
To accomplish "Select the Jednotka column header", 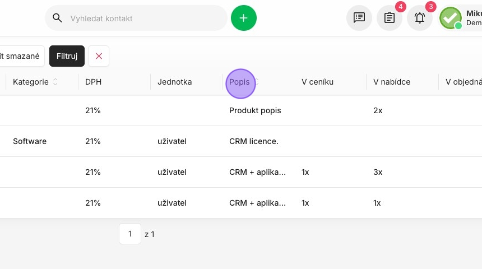I will (175, 82).
